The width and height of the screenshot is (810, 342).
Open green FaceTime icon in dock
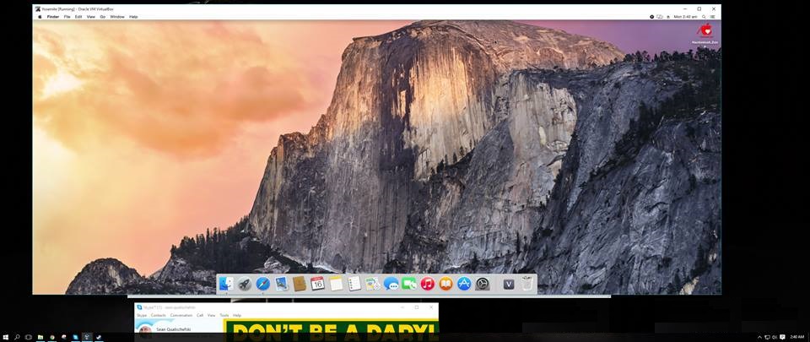[x=409, y=284]
